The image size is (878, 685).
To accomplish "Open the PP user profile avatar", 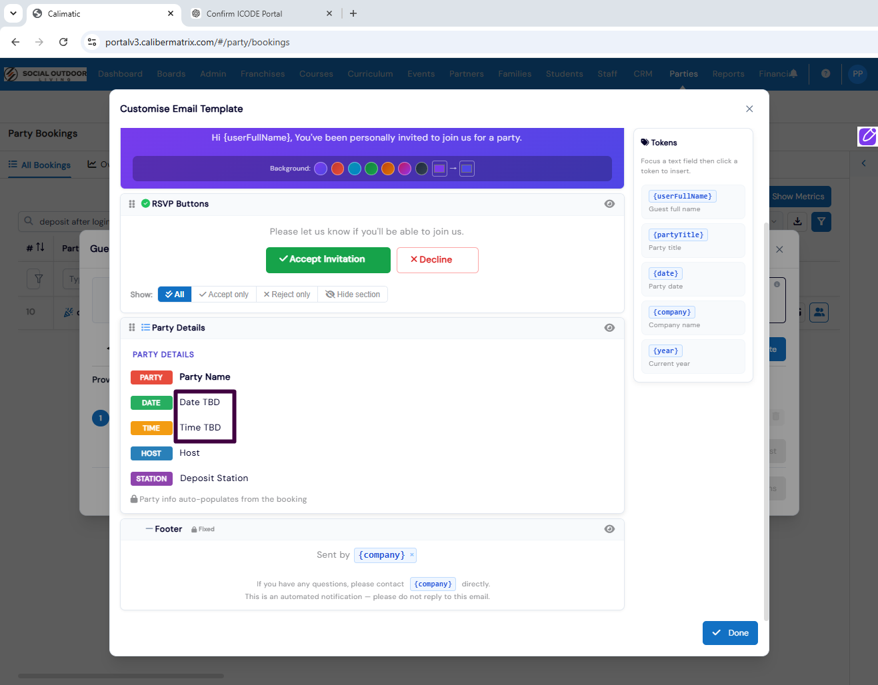I will point(857,74).
